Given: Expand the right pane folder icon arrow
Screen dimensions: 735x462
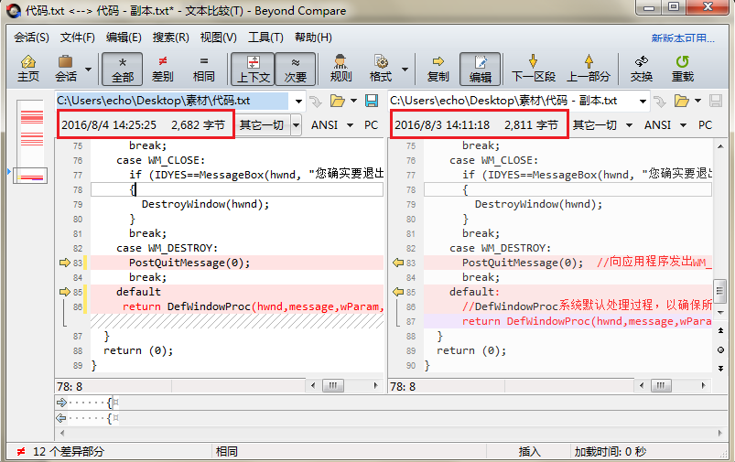Looking at the screenshot, I should (698, 101).
